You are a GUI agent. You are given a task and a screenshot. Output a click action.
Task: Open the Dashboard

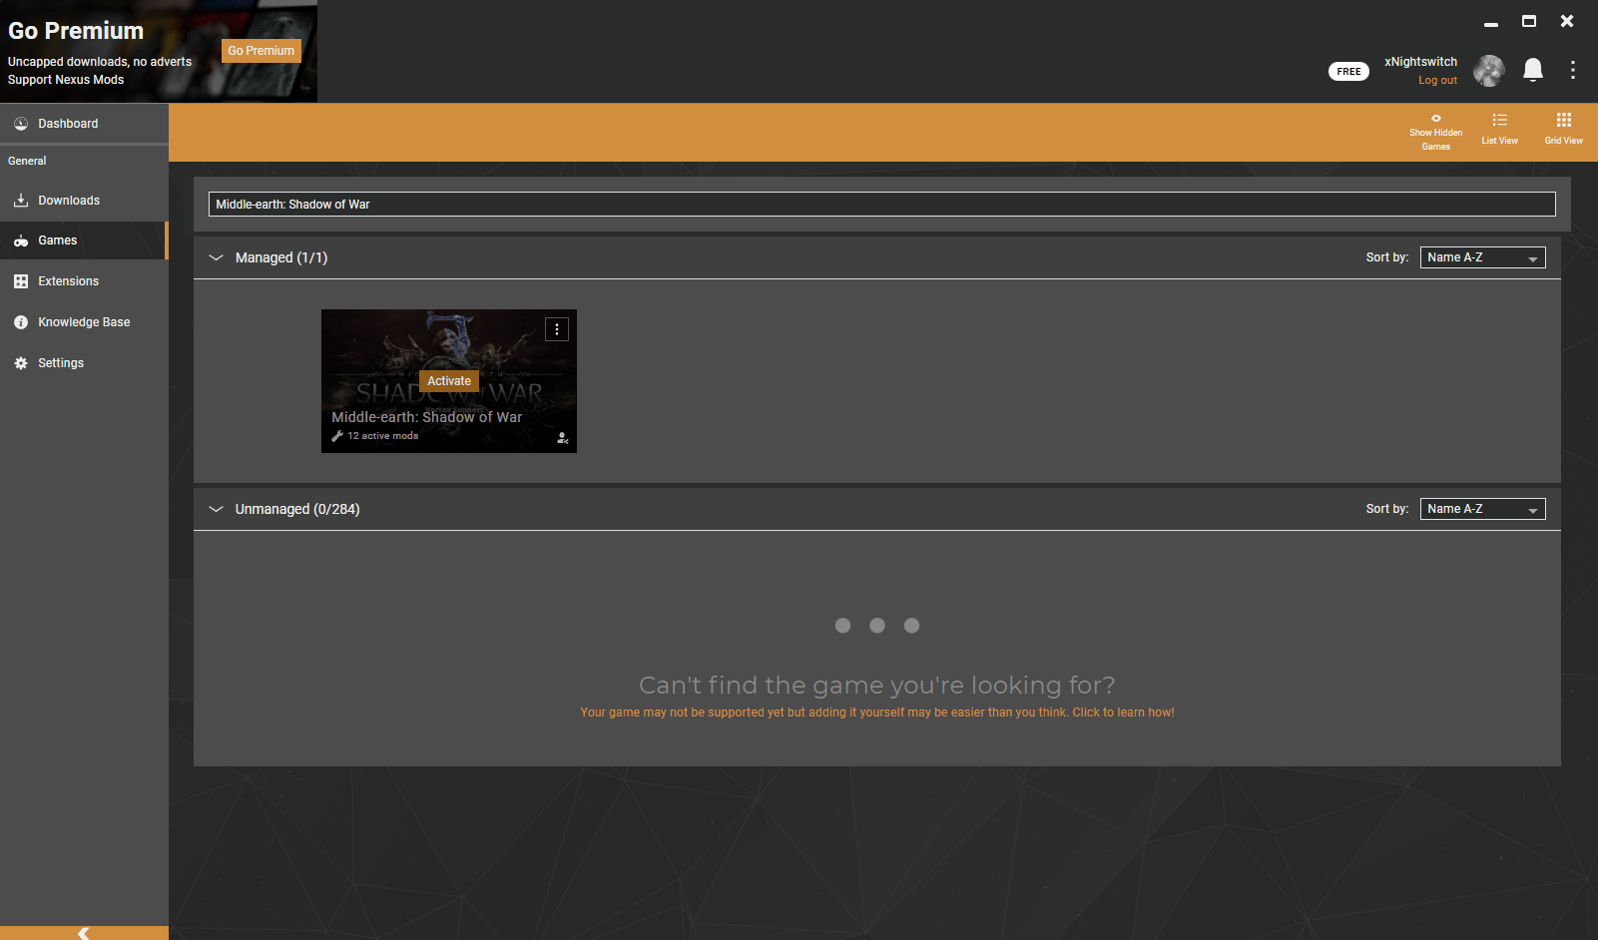pos(68,123)
